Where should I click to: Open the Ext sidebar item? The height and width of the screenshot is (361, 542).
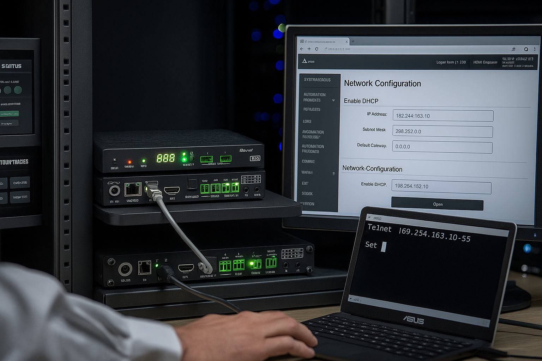click(305, 183)
